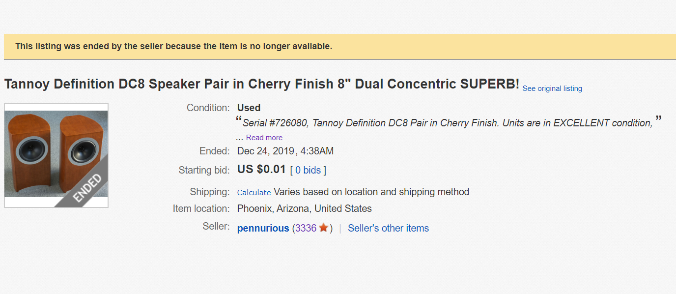This screenshot has width=676, height=294.
Task: Expand the description with "Read more"
Action: (264, 138)
